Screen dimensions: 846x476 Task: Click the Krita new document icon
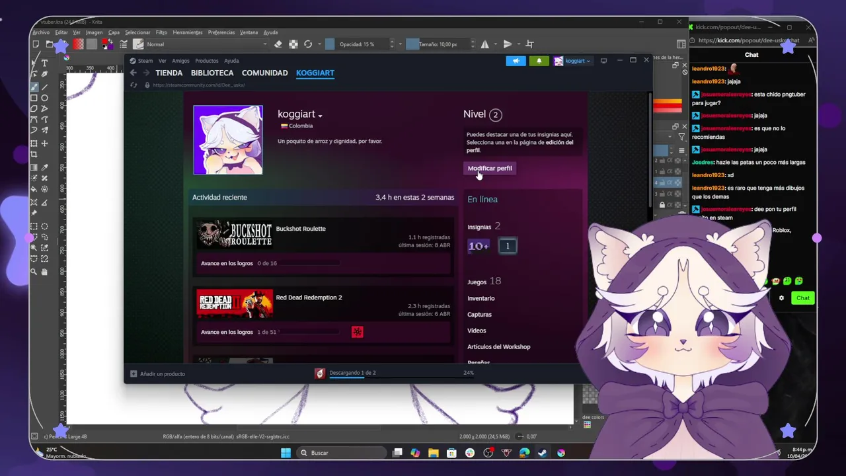pyautogui.click(x=36, y=44)
